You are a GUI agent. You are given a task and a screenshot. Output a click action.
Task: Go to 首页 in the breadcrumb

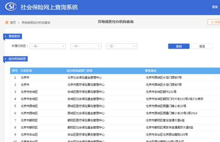click(13, 23)
